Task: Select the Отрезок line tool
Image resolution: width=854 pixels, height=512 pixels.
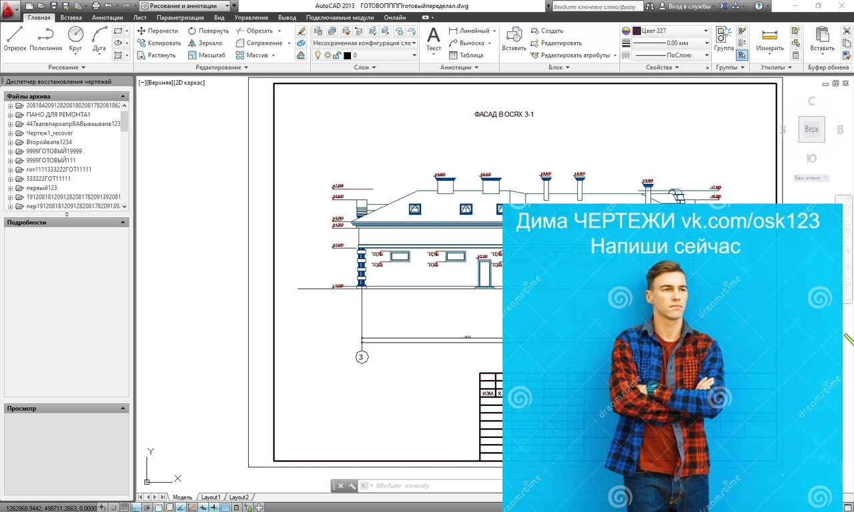Action: [15, 39]
